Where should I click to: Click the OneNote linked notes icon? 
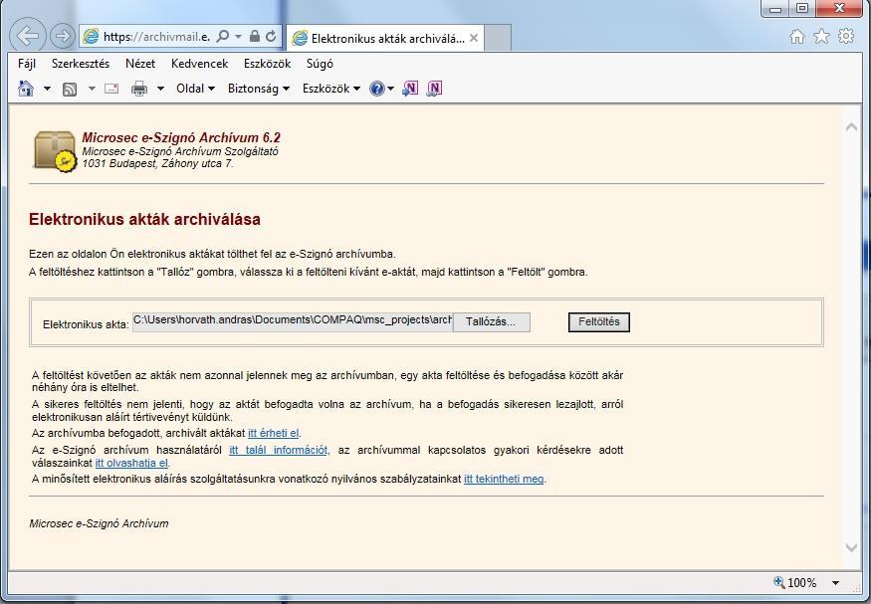(x=434, y=89)
